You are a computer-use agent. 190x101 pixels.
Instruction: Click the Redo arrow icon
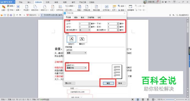pos(20,15)
